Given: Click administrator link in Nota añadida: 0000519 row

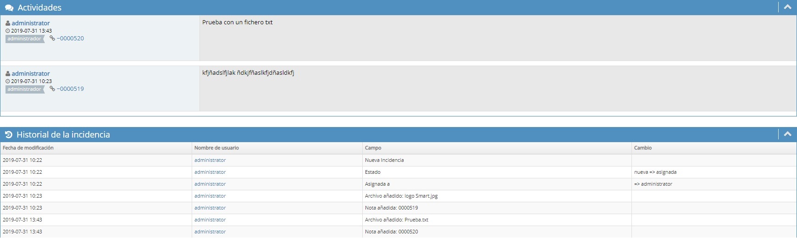Looking at the screenshot, I should click(210, 208).
